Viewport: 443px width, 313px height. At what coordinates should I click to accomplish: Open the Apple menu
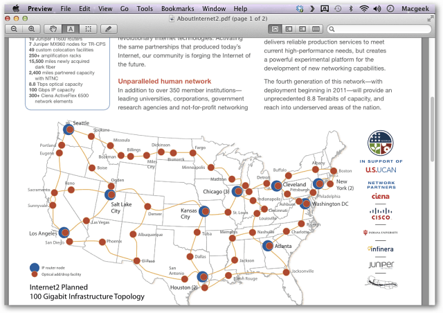click(x=16, y=8)
